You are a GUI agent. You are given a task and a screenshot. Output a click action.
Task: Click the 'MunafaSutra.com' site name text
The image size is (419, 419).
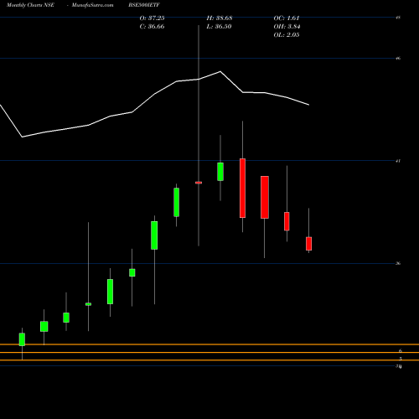92,5
